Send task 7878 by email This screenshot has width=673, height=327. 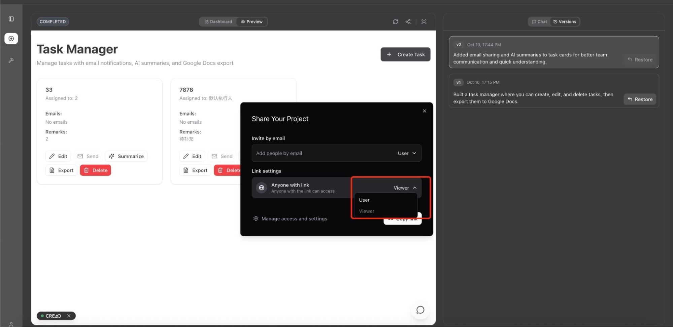[222, 156]
